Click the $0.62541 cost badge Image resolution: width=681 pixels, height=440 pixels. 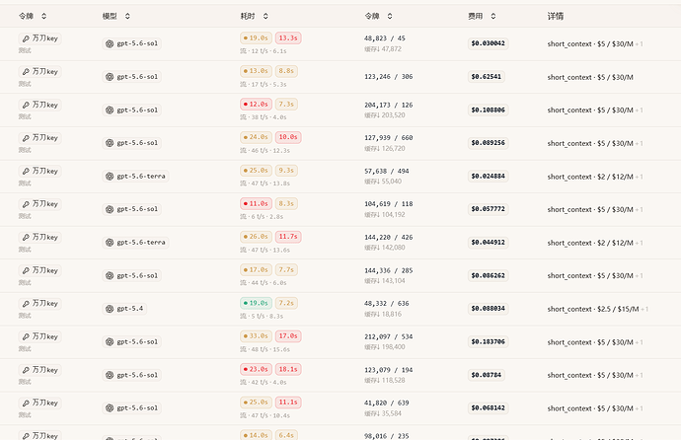(x=486, y=77)
